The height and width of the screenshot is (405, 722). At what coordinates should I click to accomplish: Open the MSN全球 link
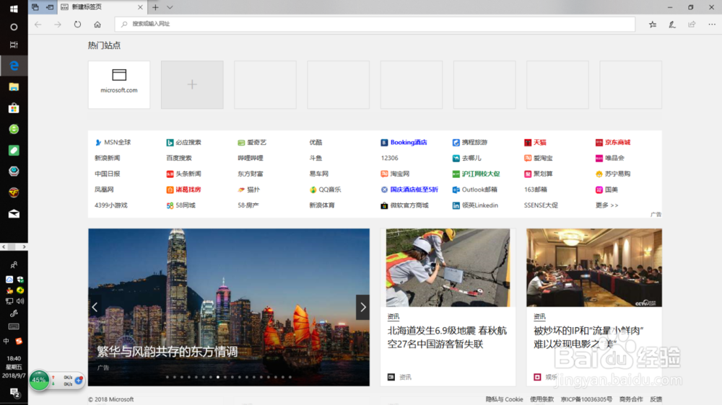pyautogui.click(x=113, y=143)
